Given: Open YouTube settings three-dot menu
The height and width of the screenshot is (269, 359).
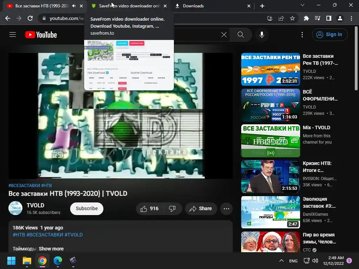Looking at the screenshot, I should (x=302, y=35).
